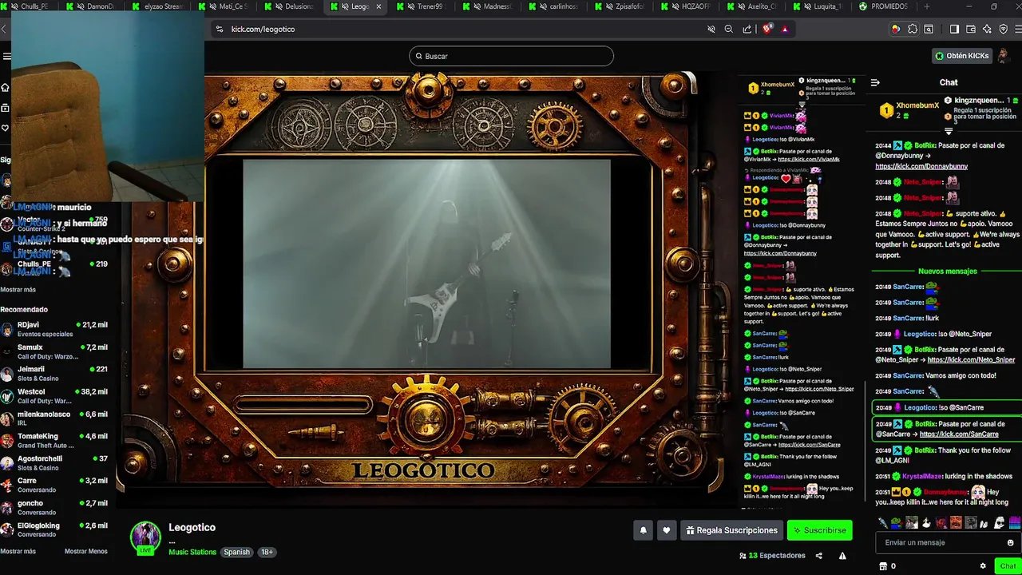The height and width of the screenshot is (575, 1022).
Task: Open the zoom magnifier icon in address bar
Action: point(728,29)
